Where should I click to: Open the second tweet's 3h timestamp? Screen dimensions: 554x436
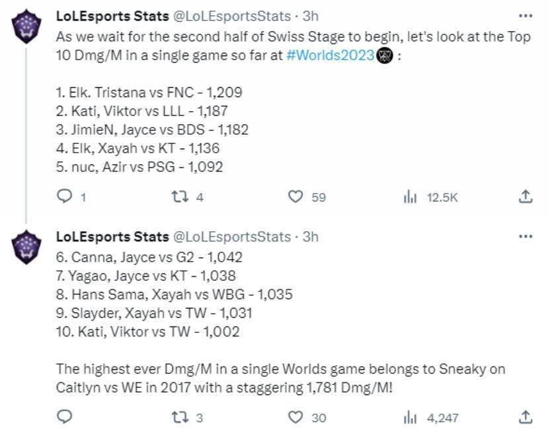point(310,237)
